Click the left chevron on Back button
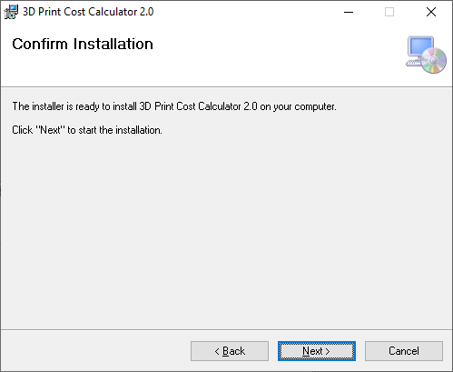The image size is (453, 372). (x=217, y=351)
